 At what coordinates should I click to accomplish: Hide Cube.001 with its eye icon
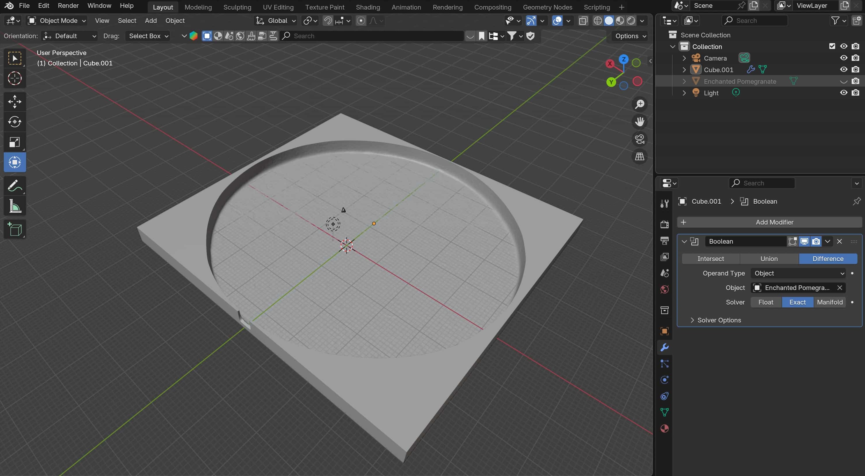pos(844,70)
